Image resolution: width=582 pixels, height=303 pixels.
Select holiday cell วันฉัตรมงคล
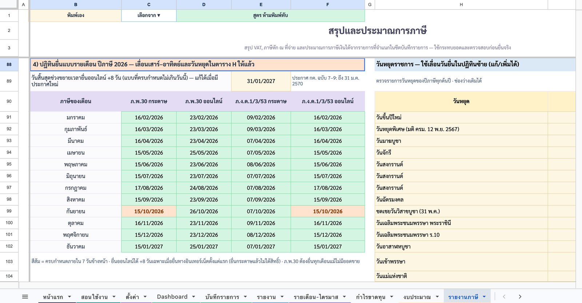pyautogui.click(x=461, y=200)
